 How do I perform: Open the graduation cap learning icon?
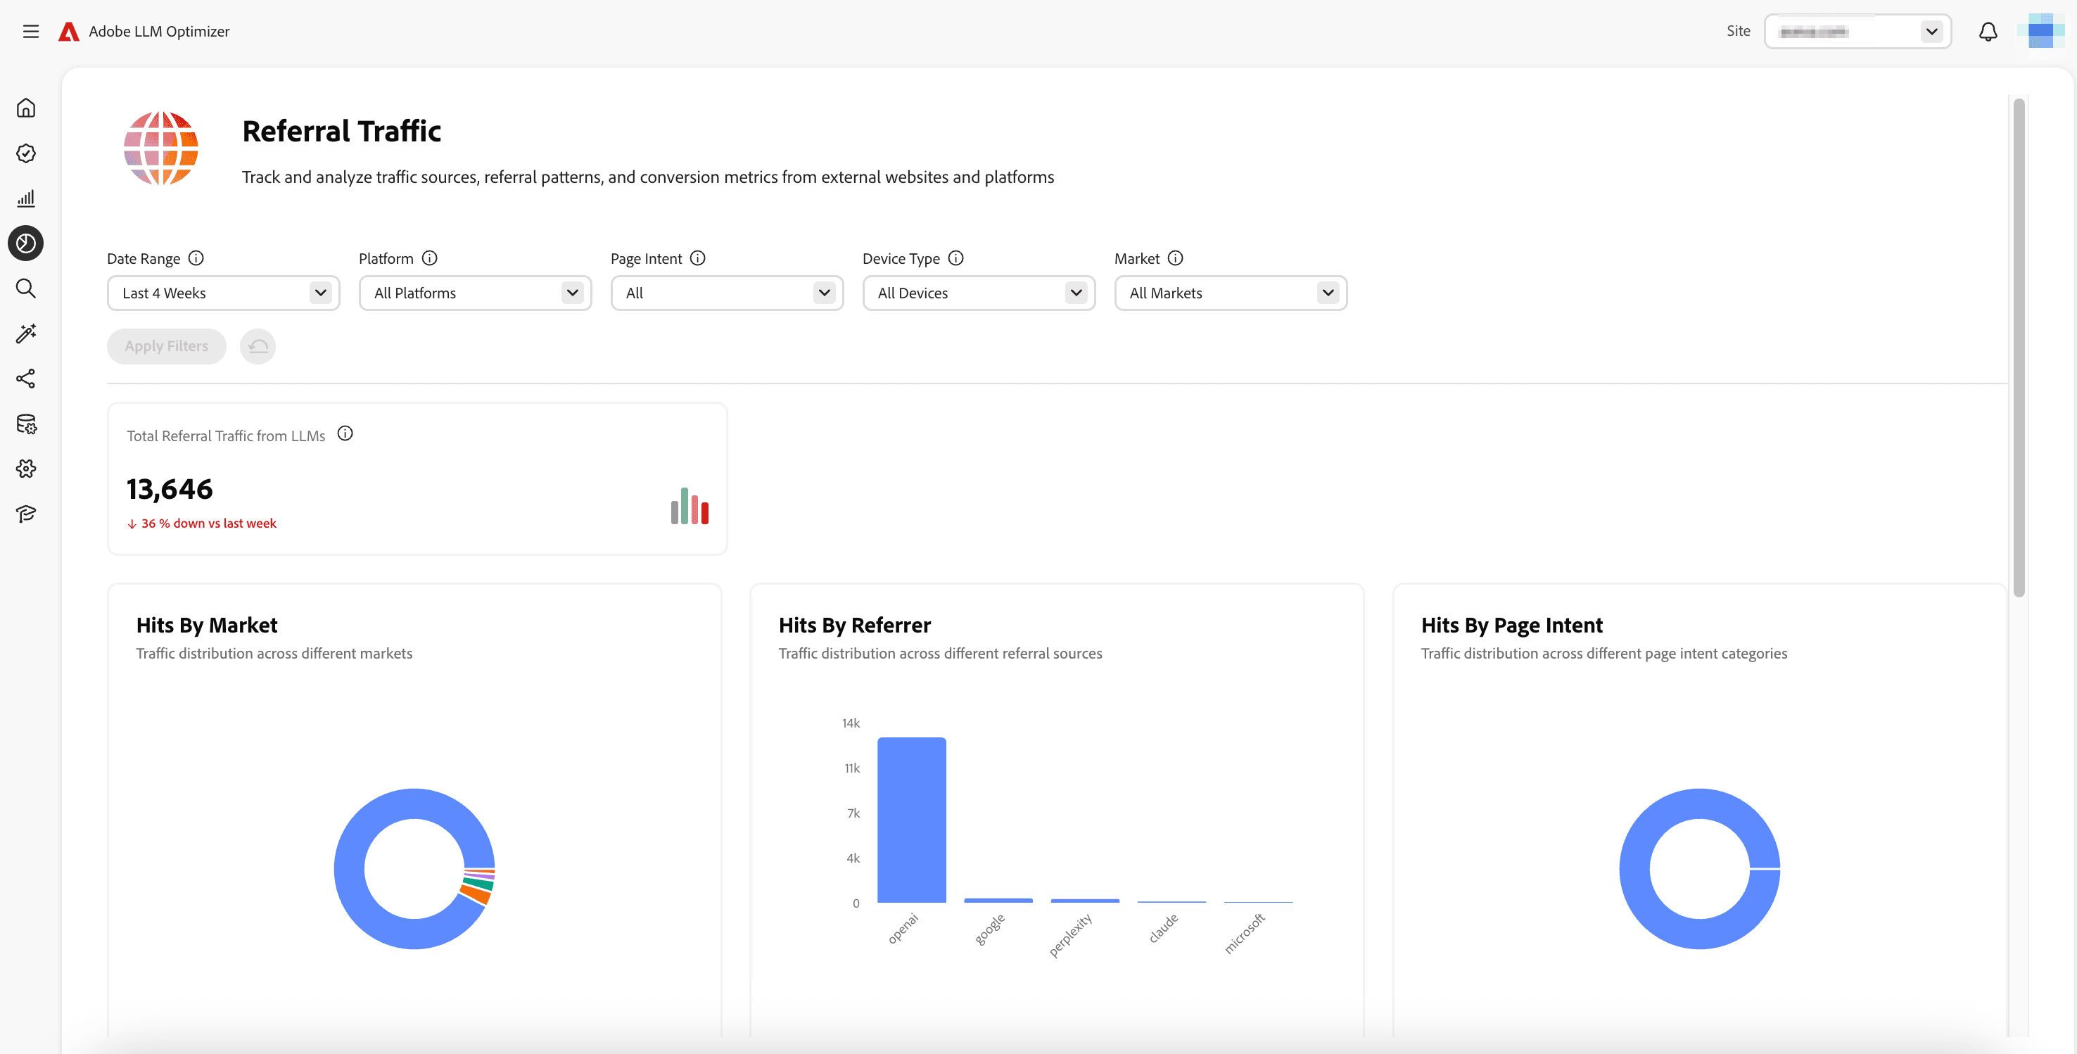(26, 514)
